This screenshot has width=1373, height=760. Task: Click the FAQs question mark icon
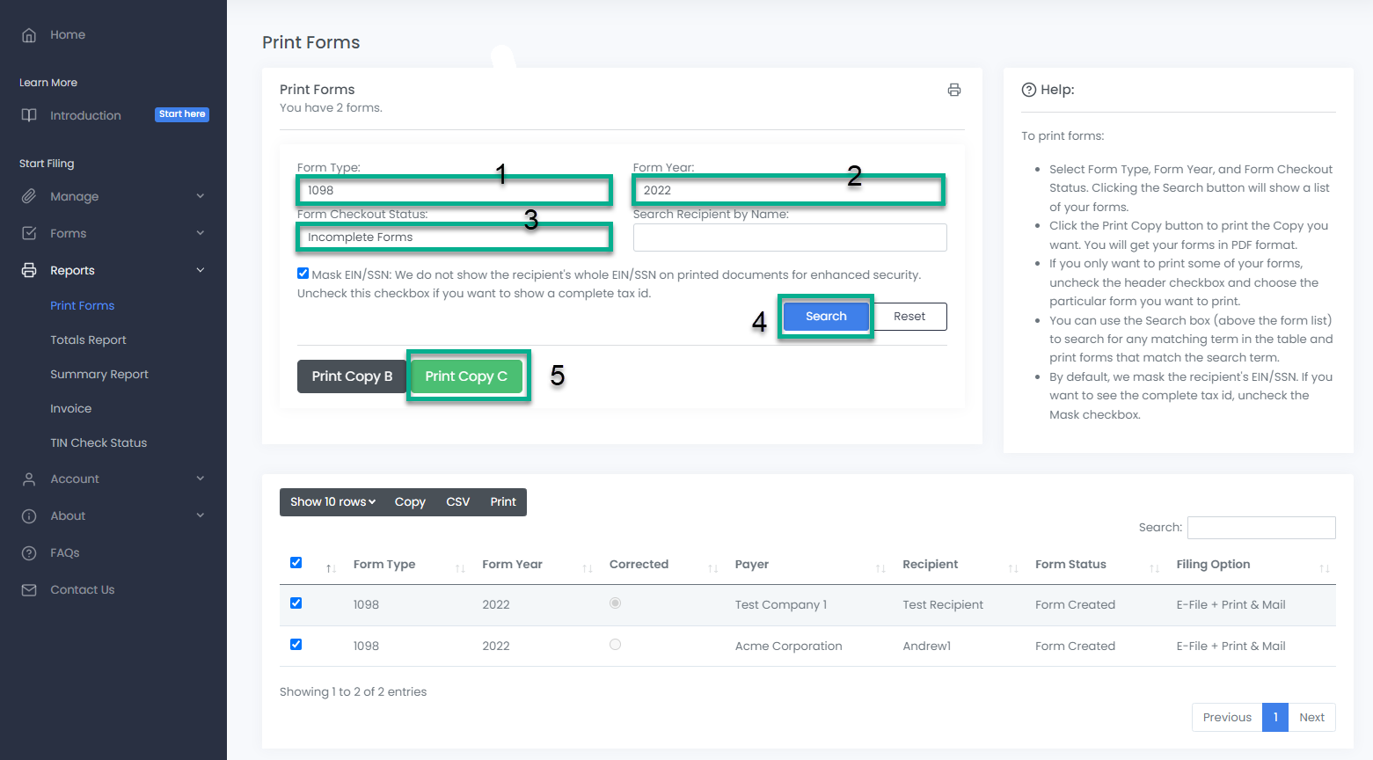click(29, 553)
